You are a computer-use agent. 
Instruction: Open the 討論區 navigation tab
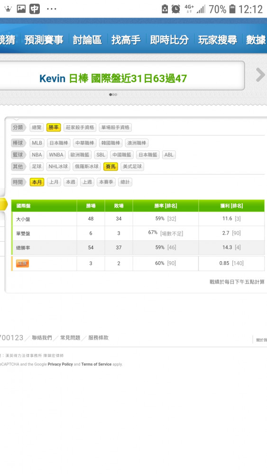pyautogui.click(x=87, y=40)
